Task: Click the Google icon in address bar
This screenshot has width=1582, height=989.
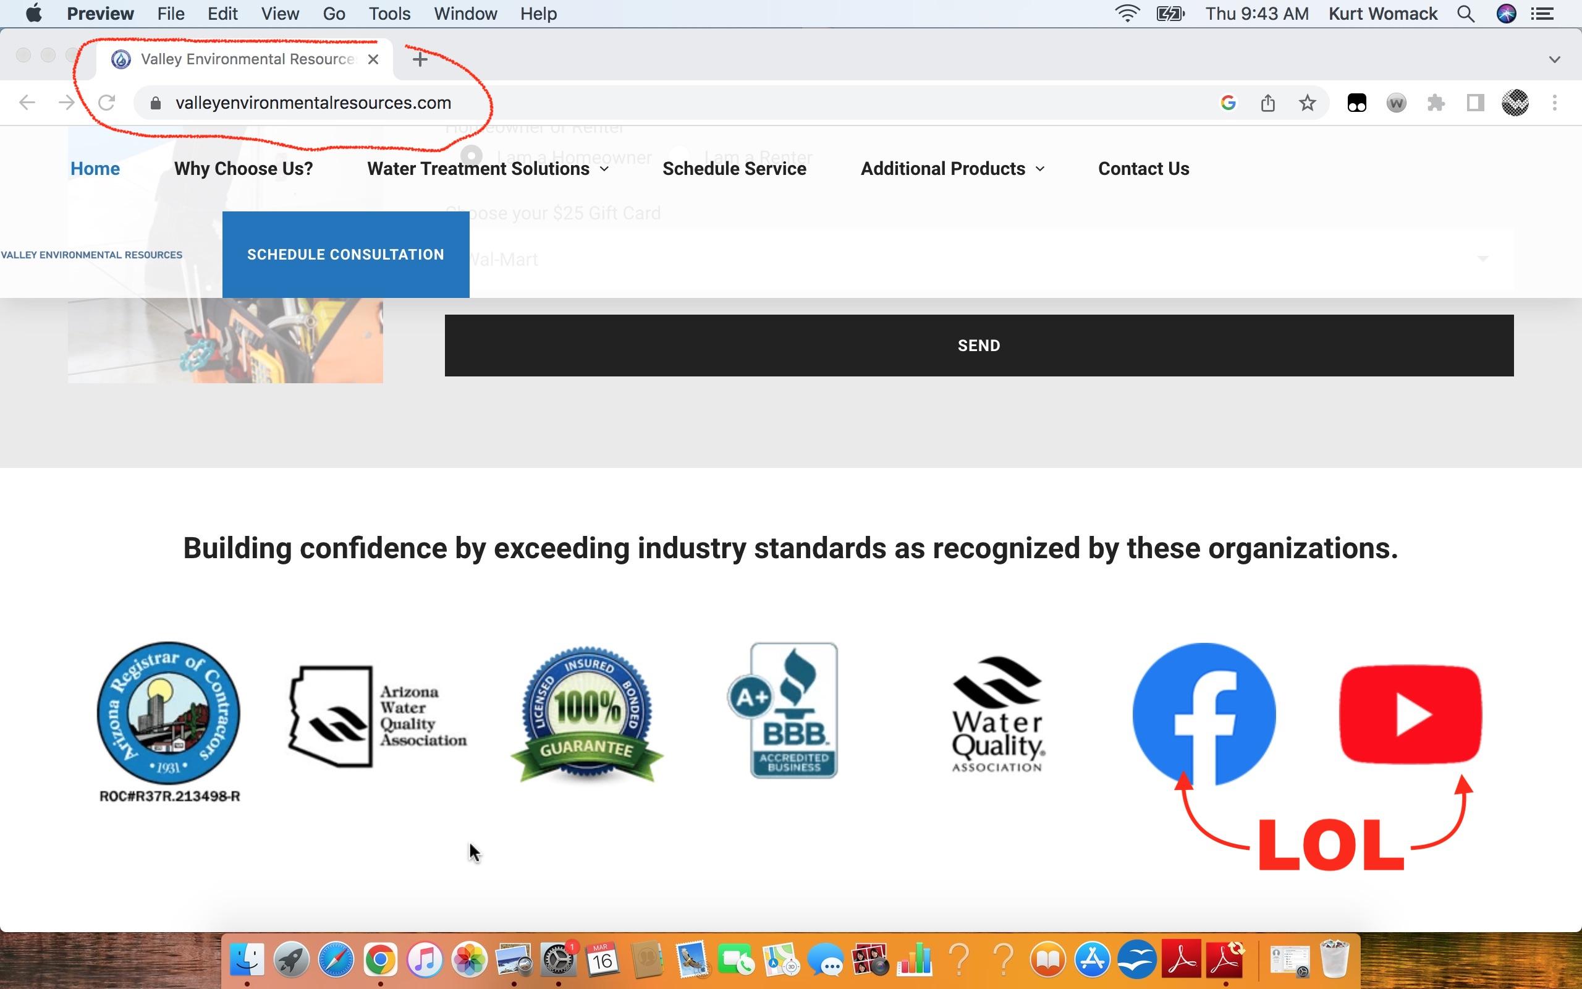Action: tap(1229, 103)
